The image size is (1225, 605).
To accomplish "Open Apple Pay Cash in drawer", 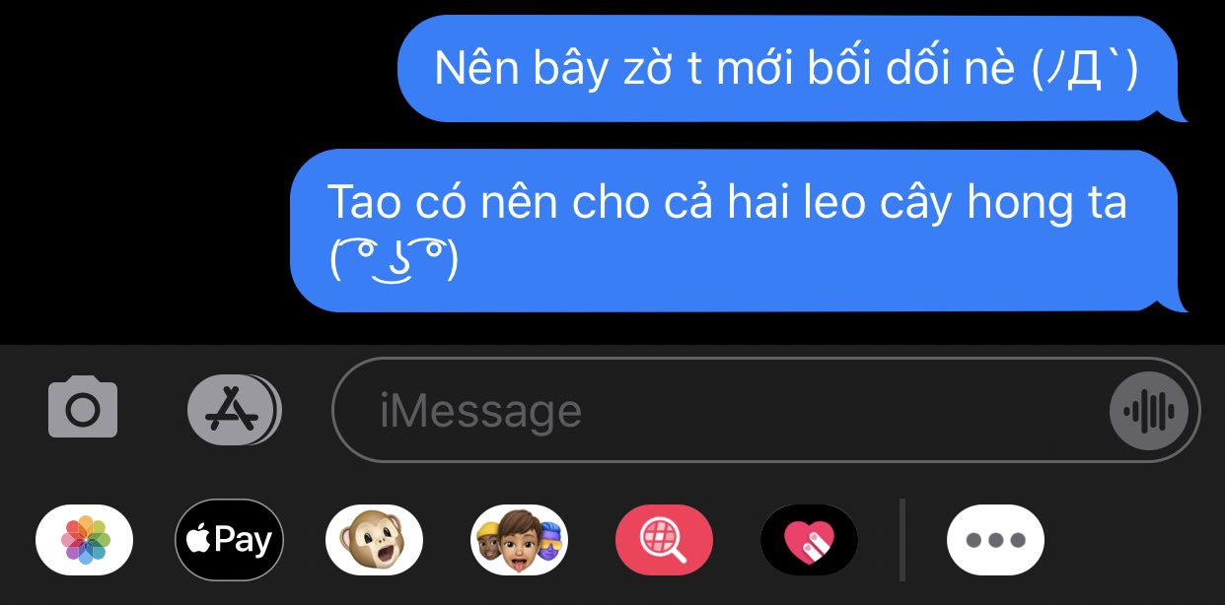I will point(229,540).
